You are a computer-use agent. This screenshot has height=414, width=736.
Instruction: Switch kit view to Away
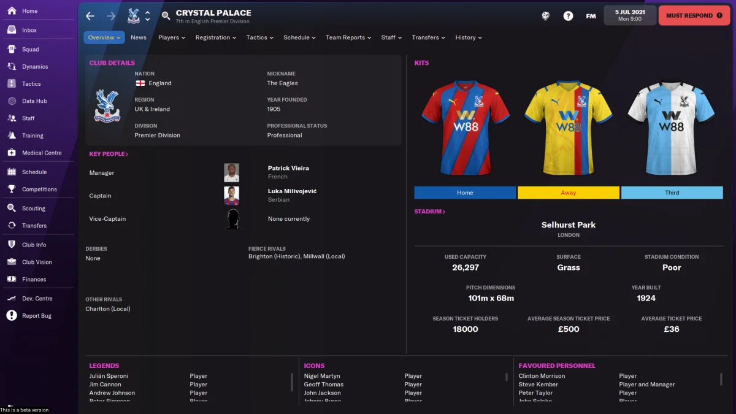tap(569, 193)
